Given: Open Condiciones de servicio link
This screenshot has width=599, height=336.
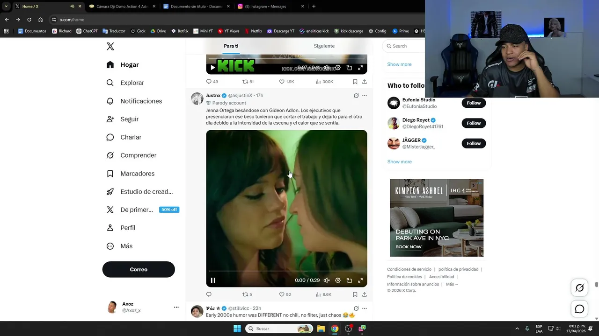Looking at the screenshot, I should point(409,269).
